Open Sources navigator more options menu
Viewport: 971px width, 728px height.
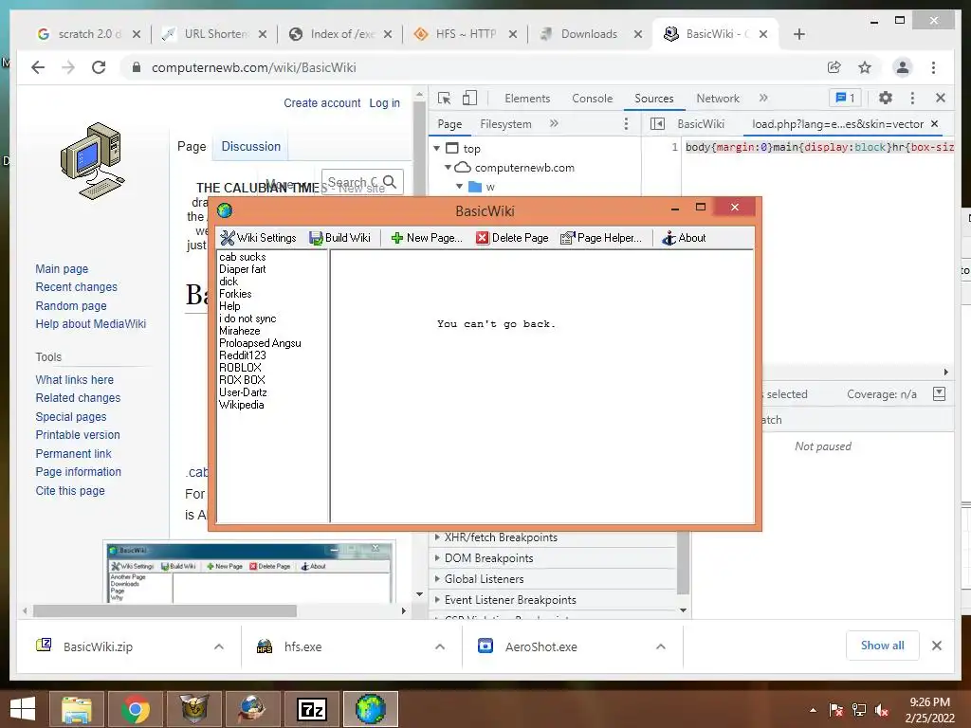pyautogui.click(x=626, y=124)
